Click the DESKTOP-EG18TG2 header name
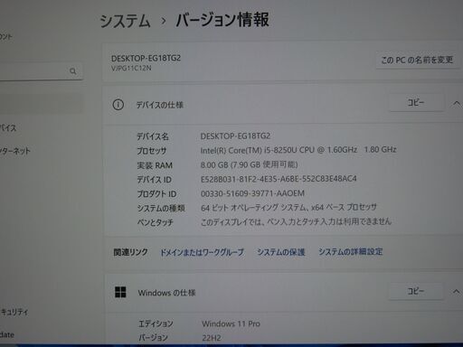This screenshot has width=463, height=347. click(x=146, y=58)
